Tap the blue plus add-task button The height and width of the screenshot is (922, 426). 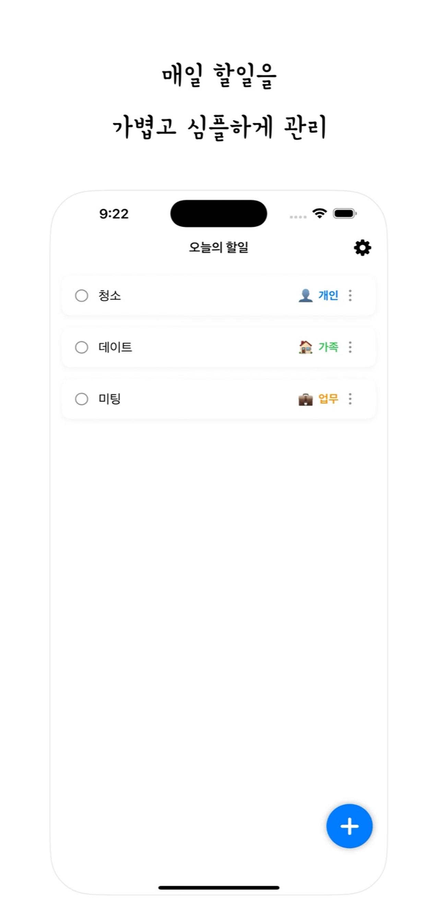coord(349,826)
